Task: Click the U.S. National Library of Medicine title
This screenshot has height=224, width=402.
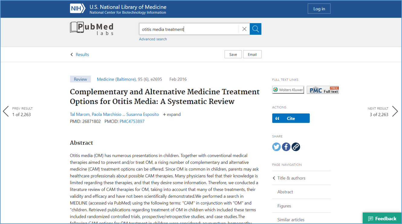Action: tap(128, 7)
